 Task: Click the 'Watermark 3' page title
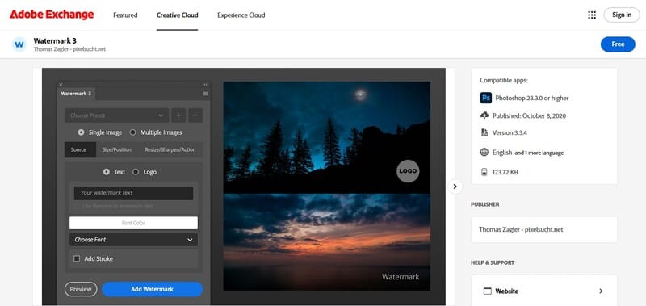(55, 40)
